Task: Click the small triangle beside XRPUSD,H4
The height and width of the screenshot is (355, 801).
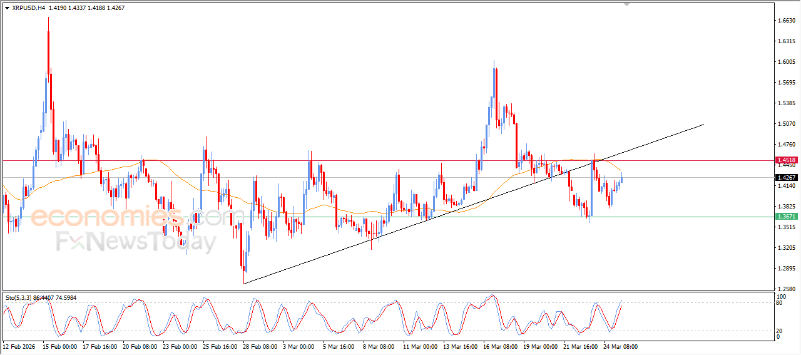Action: coord(7,8)
